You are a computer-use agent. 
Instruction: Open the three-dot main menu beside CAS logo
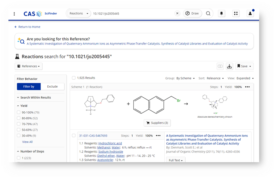14,14
